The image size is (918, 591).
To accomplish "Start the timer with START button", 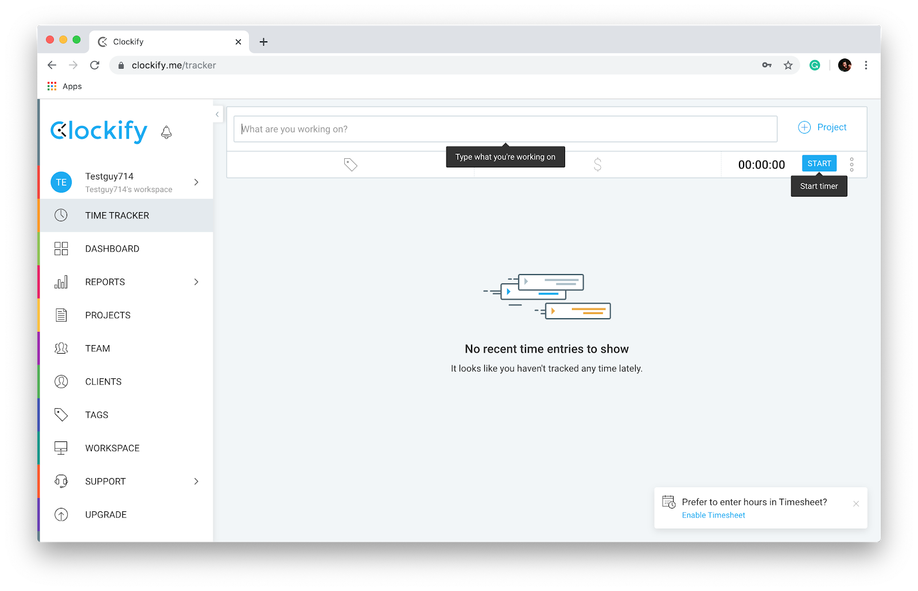I will pos(819,163).
